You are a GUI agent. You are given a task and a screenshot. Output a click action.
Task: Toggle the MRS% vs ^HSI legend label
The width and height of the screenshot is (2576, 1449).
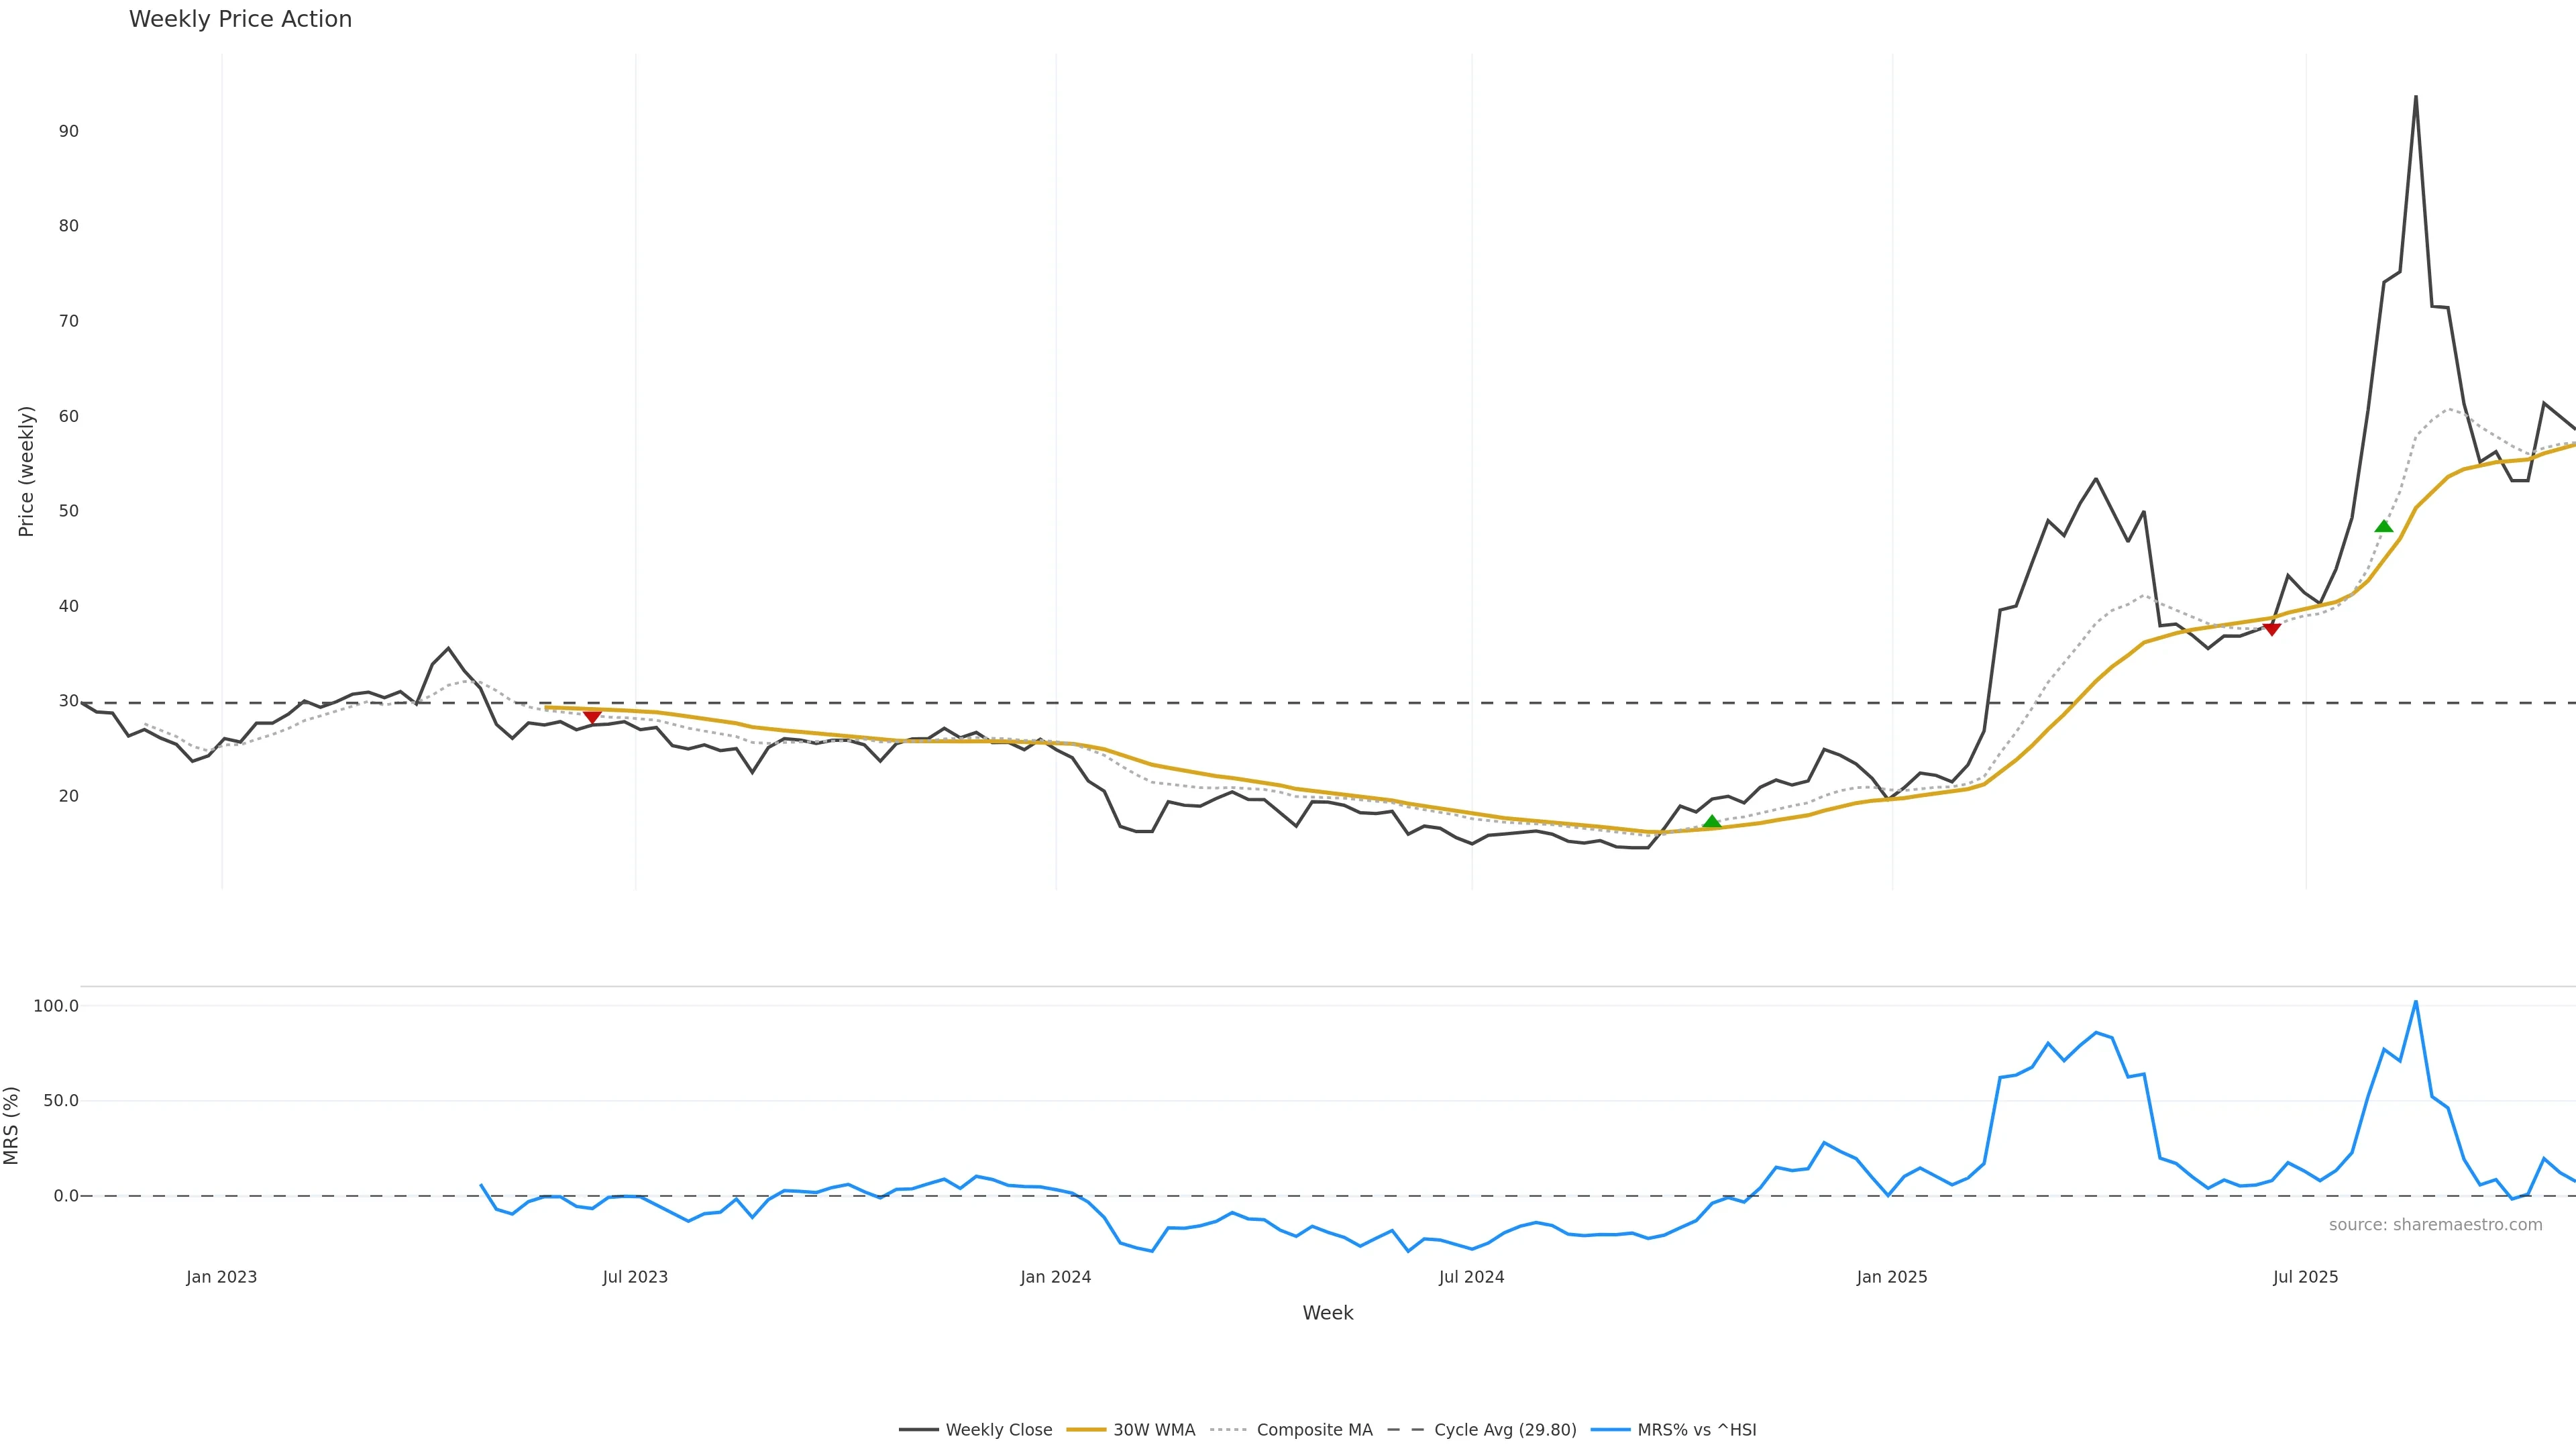[1696, 1430]
